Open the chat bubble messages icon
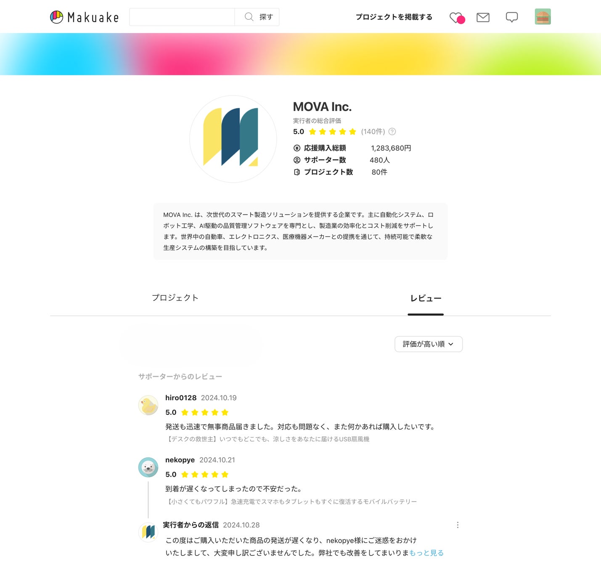The width and height of the screenshot is (601, 568). [512, 17]
